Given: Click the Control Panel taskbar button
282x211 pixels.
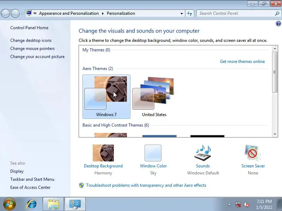Looking at the screenshot, I should click(75, 204).
